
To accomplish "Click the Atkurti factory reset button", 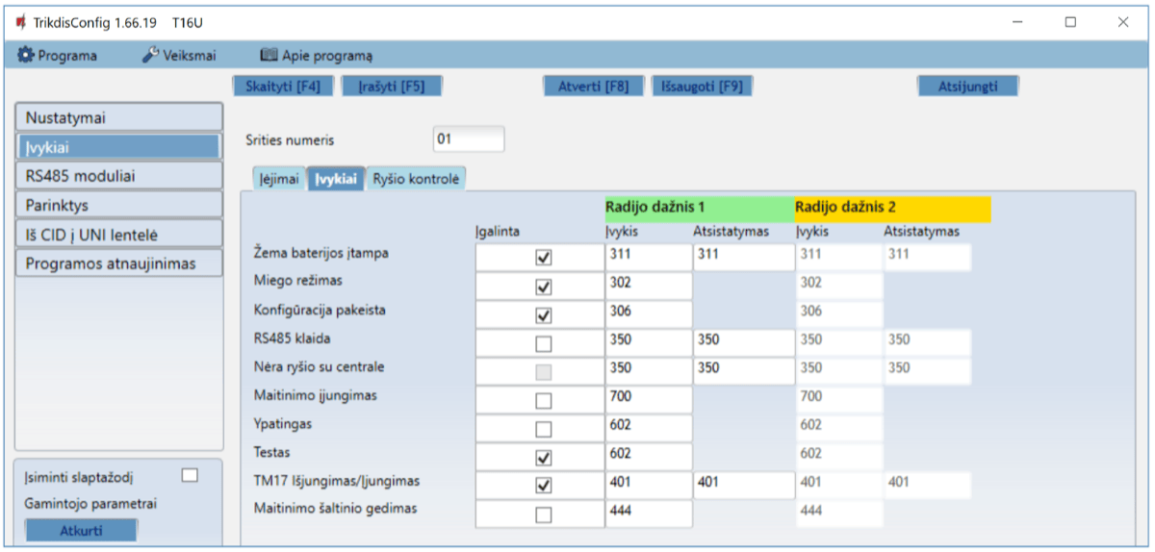I will click(80, 530).
